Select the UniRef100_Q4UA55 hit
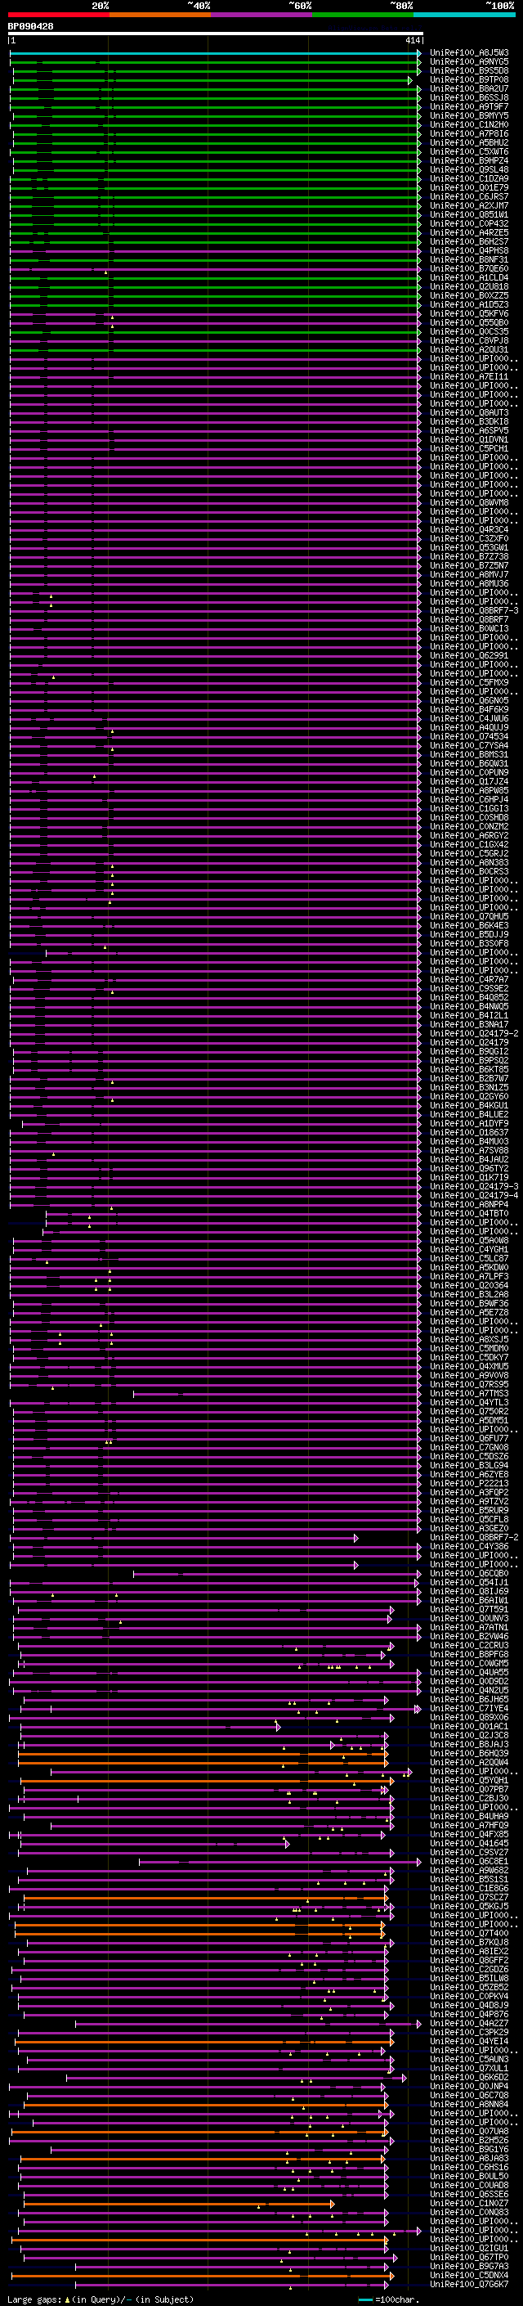This screenshot has width=523, height=2306. click(468, 1671)
